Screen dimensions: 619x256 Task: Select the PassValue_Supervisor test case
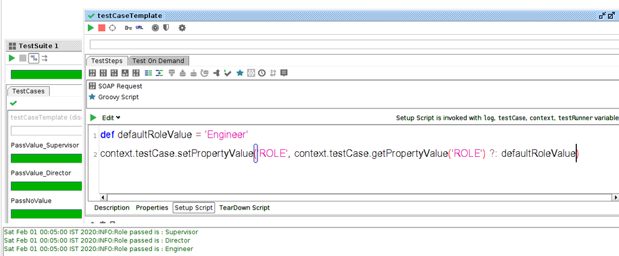(45, 145)
